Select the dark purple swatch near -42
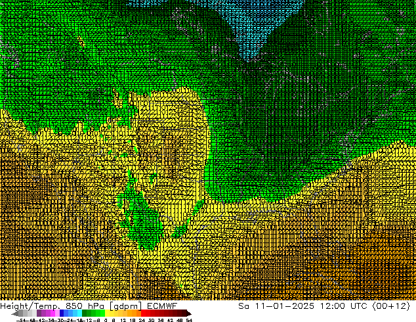The image size is (416, 322). point(39,313)
